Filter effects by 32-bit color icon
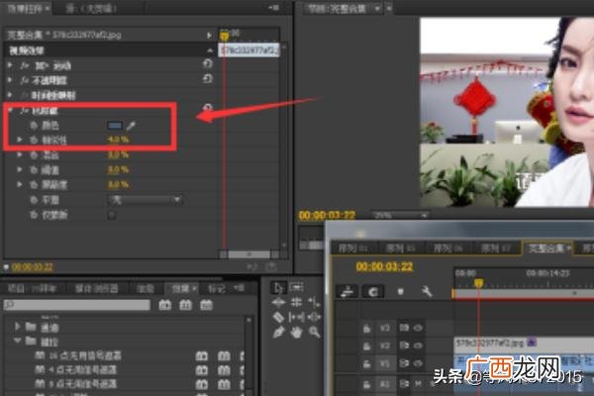 [x=185, y=305]
